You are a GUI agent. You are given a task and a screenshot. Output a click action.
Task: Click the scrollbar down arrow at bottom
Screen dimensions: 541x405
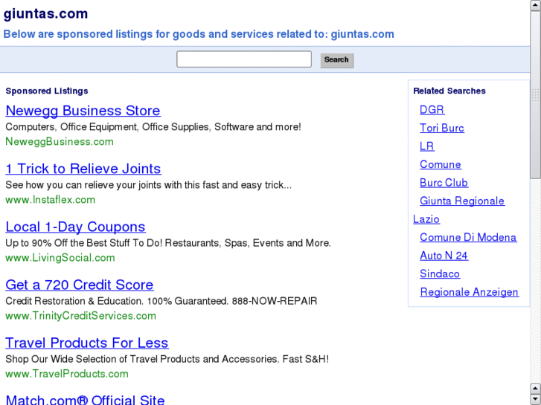click(536, 399)
